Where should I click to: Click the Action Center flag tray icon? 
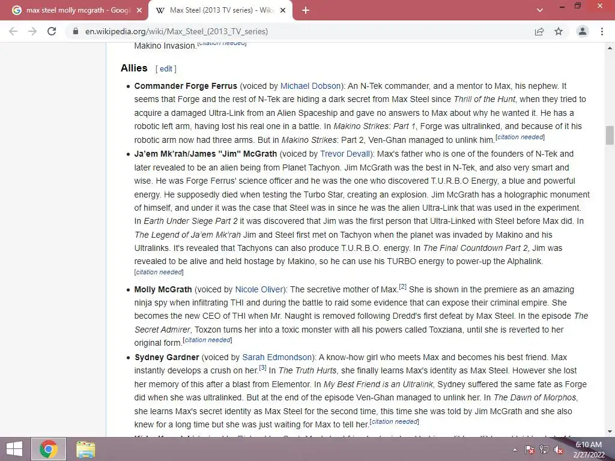[x=529, y=450]
